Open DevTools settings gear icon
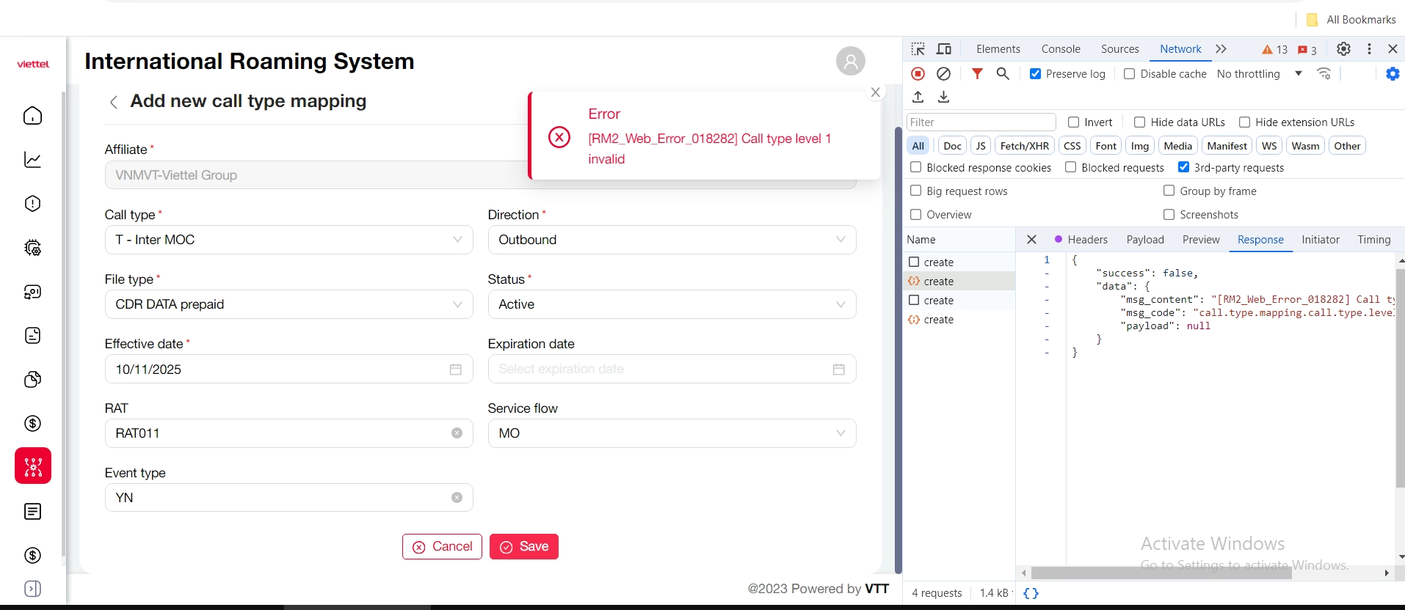The image size is (1405, 610). [x=1343, y=49]
